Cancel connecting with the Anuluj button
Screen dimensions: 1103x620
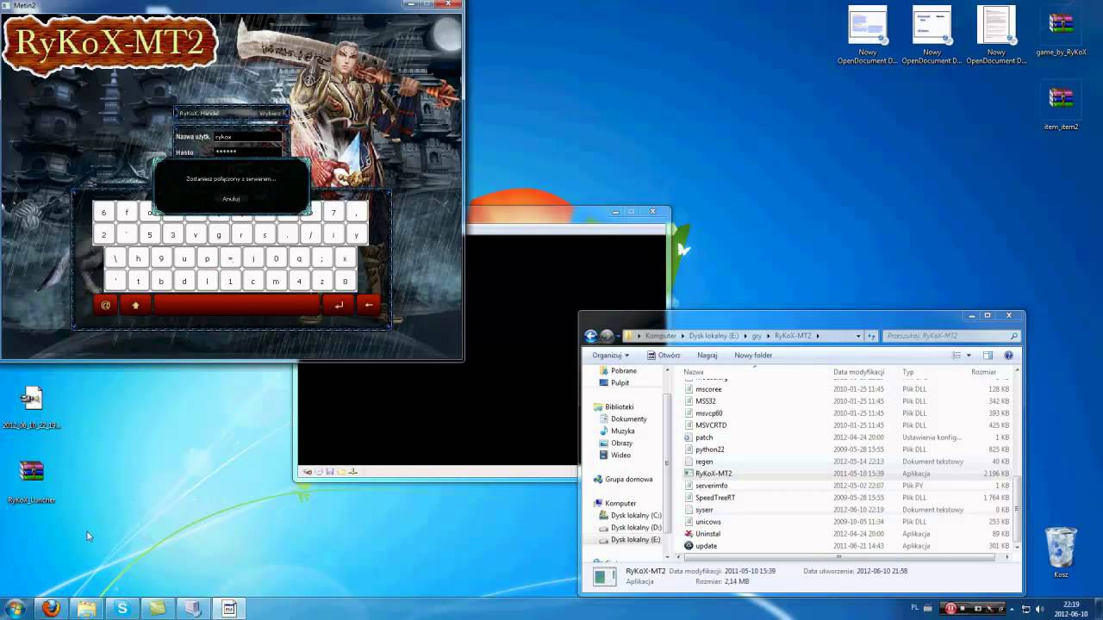(231, 199)
